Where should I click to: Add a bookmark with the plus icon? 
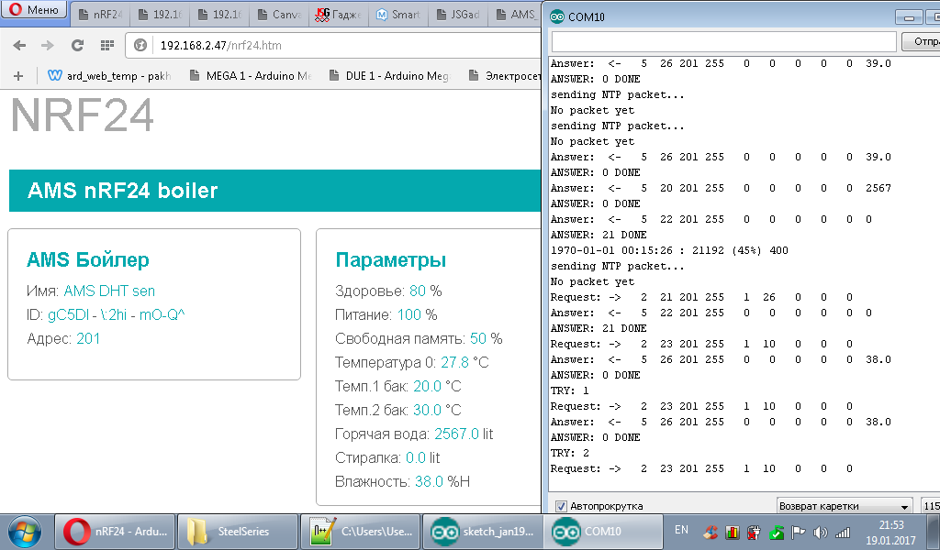tap(18, 76)
